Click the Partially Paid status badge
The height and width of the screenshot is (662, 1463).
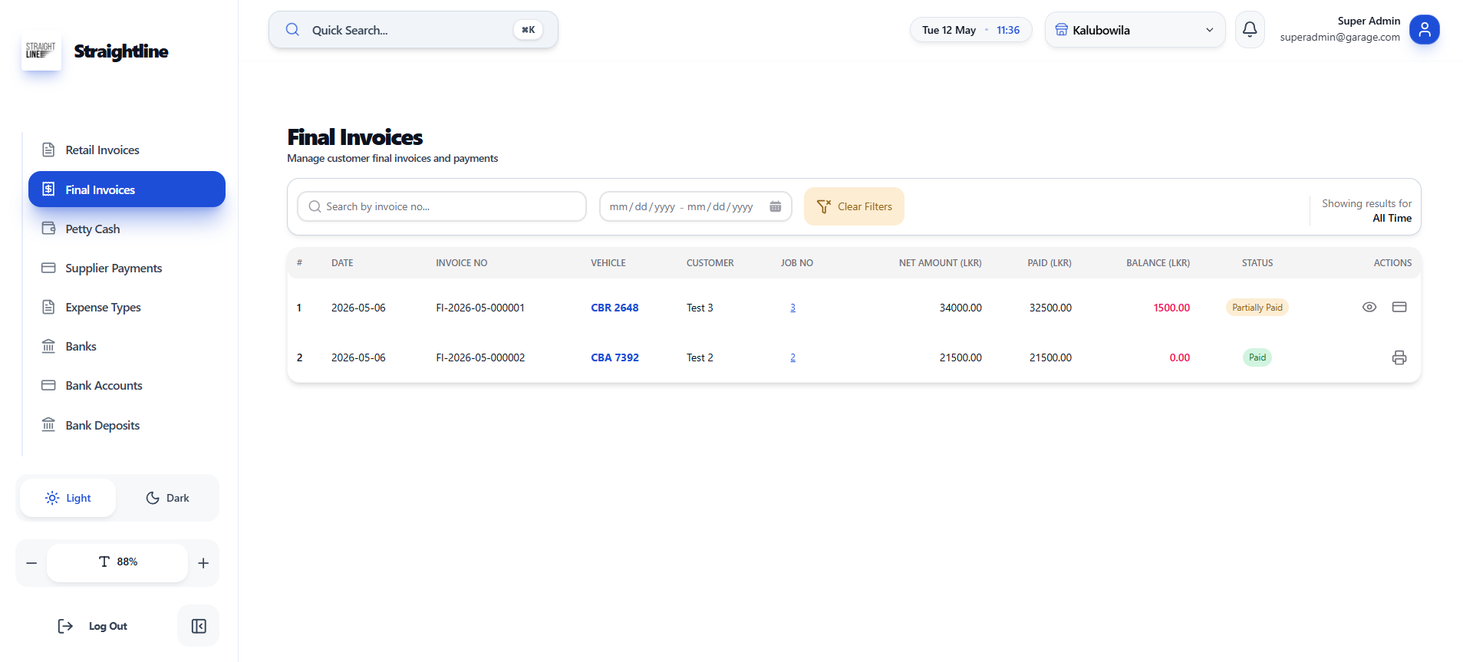point(1257,308)
